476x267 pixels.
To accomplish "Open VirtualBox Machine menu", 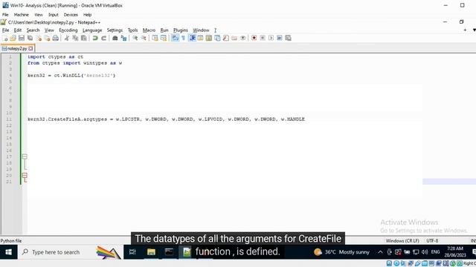I will coord(22,15).
